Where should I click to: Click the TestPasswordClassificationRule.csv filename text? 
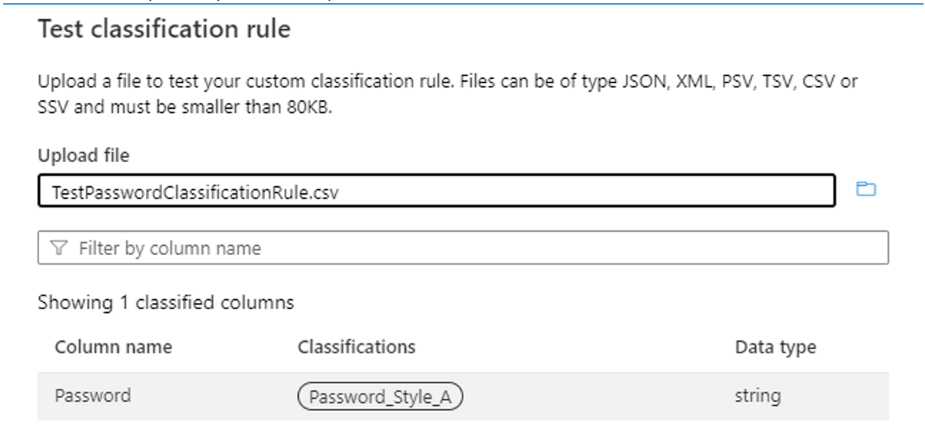click(x=195, y=193)
